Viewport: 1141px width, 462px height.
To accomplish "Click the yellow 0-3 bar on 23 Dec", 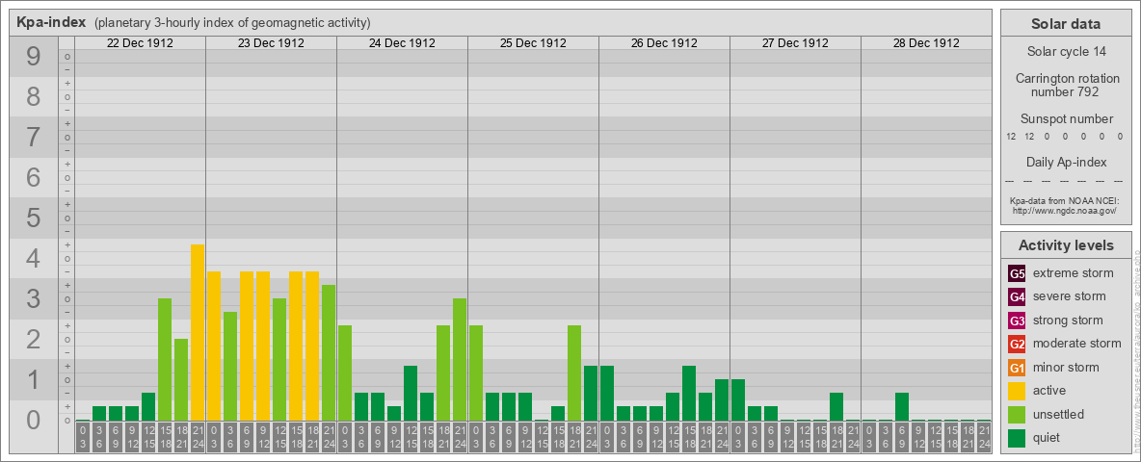I will [x=214, y=346].
